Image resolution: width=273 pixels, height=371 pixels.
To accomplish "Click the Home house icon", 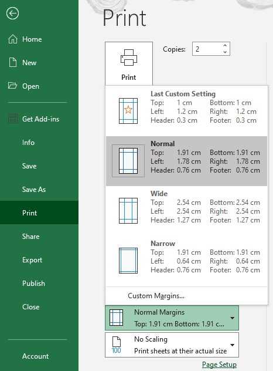I will pyautogui.click(x=13, y=39).
